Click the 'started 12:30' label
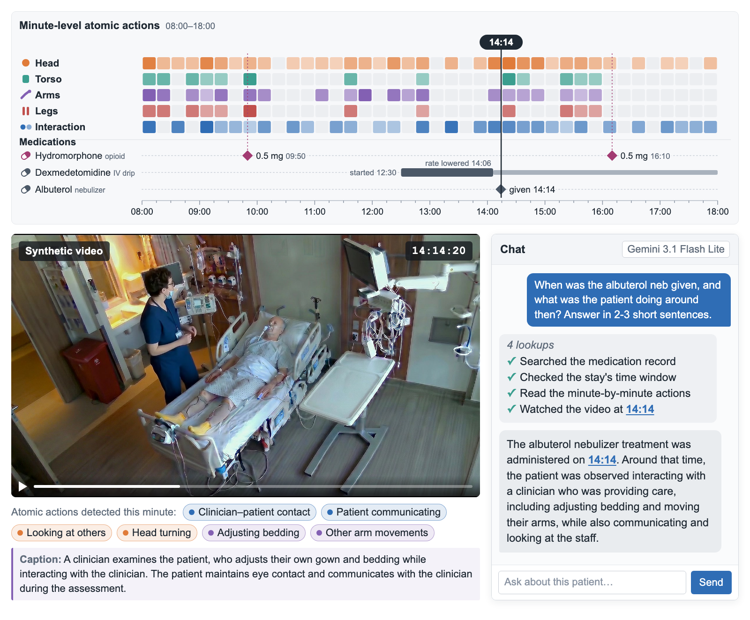Image resolution: width=750 pixels, height=620 pixels. [373, 172]
